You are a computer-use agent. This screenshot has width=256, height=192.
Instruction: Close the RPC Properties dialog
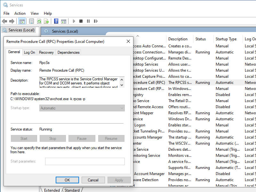coord(128,42)
